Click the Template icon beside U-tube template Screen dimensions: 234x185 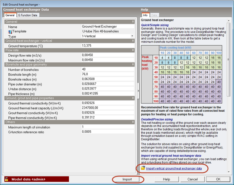click(x=10, y=32)
